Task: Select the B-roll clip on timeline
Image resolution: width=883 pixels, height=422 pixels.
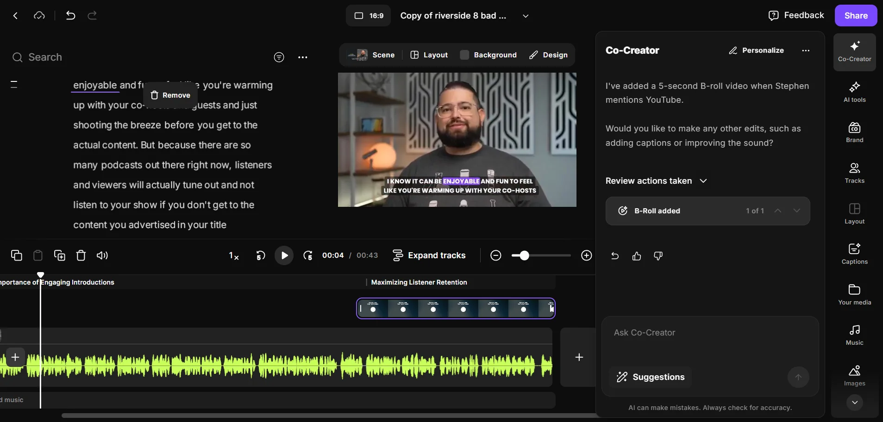Action: 456,309
